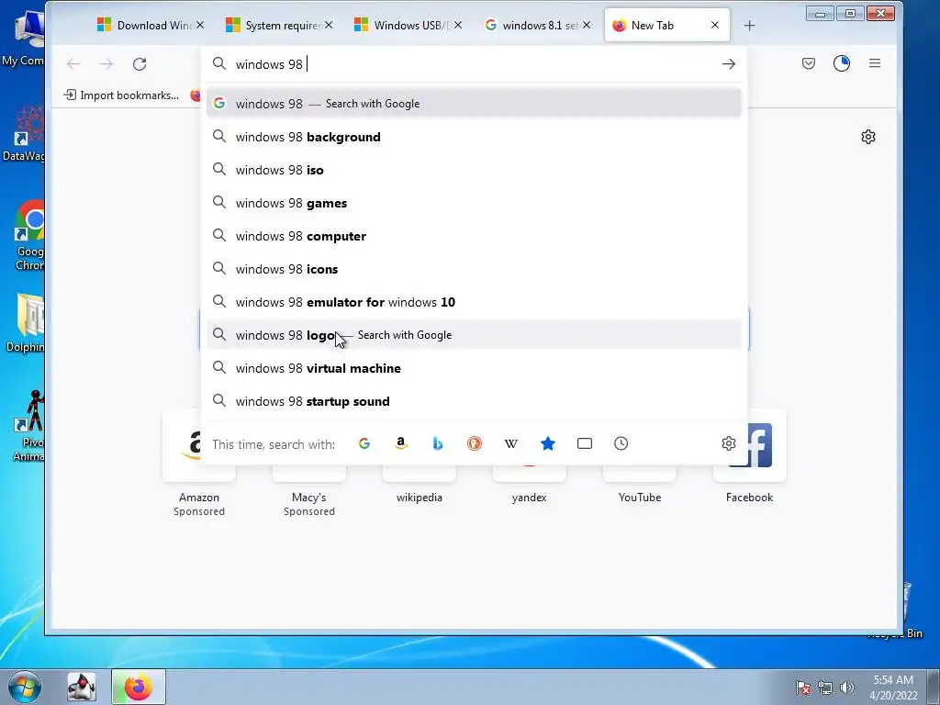
Task: Open the Macy's Sponsored shortcut label
Action: 308,504
